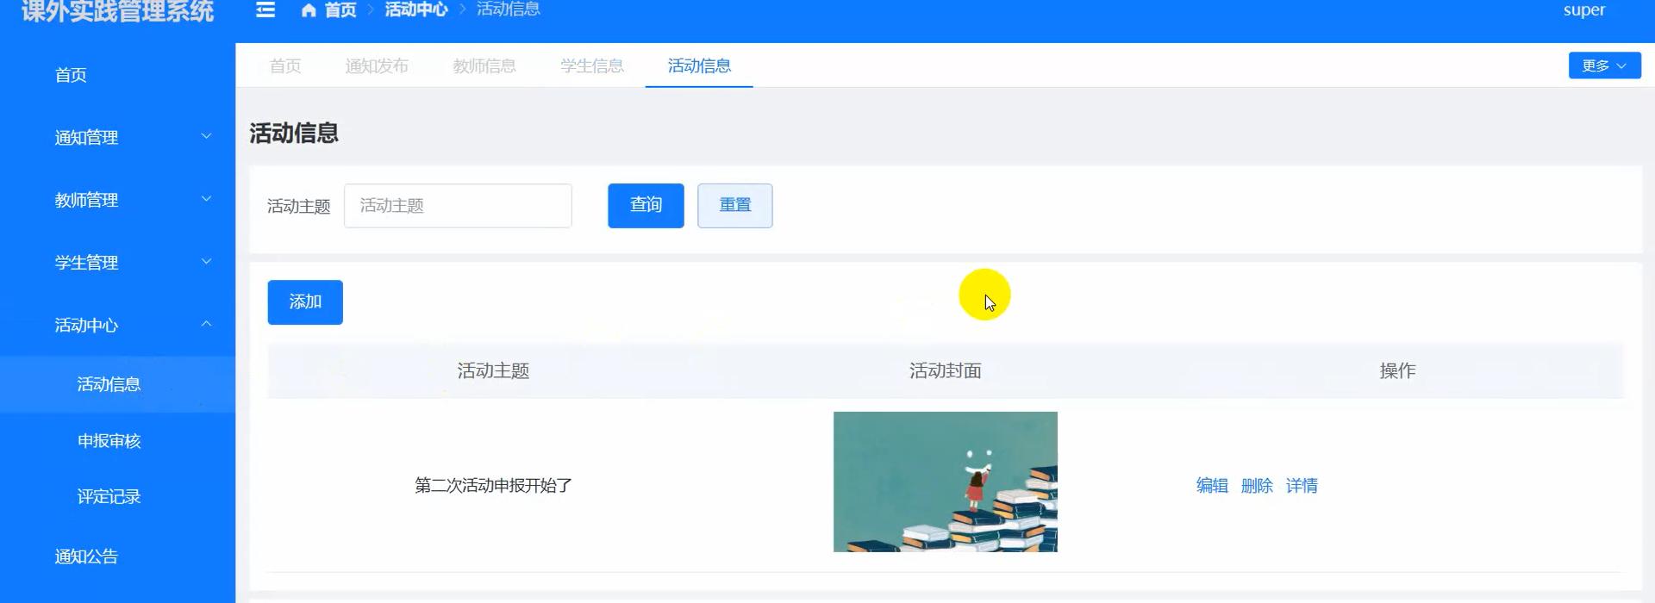The image size is (1655, 603).
Task: Click the activity cover thumbnail image
Action: click(x=945, y=482)
